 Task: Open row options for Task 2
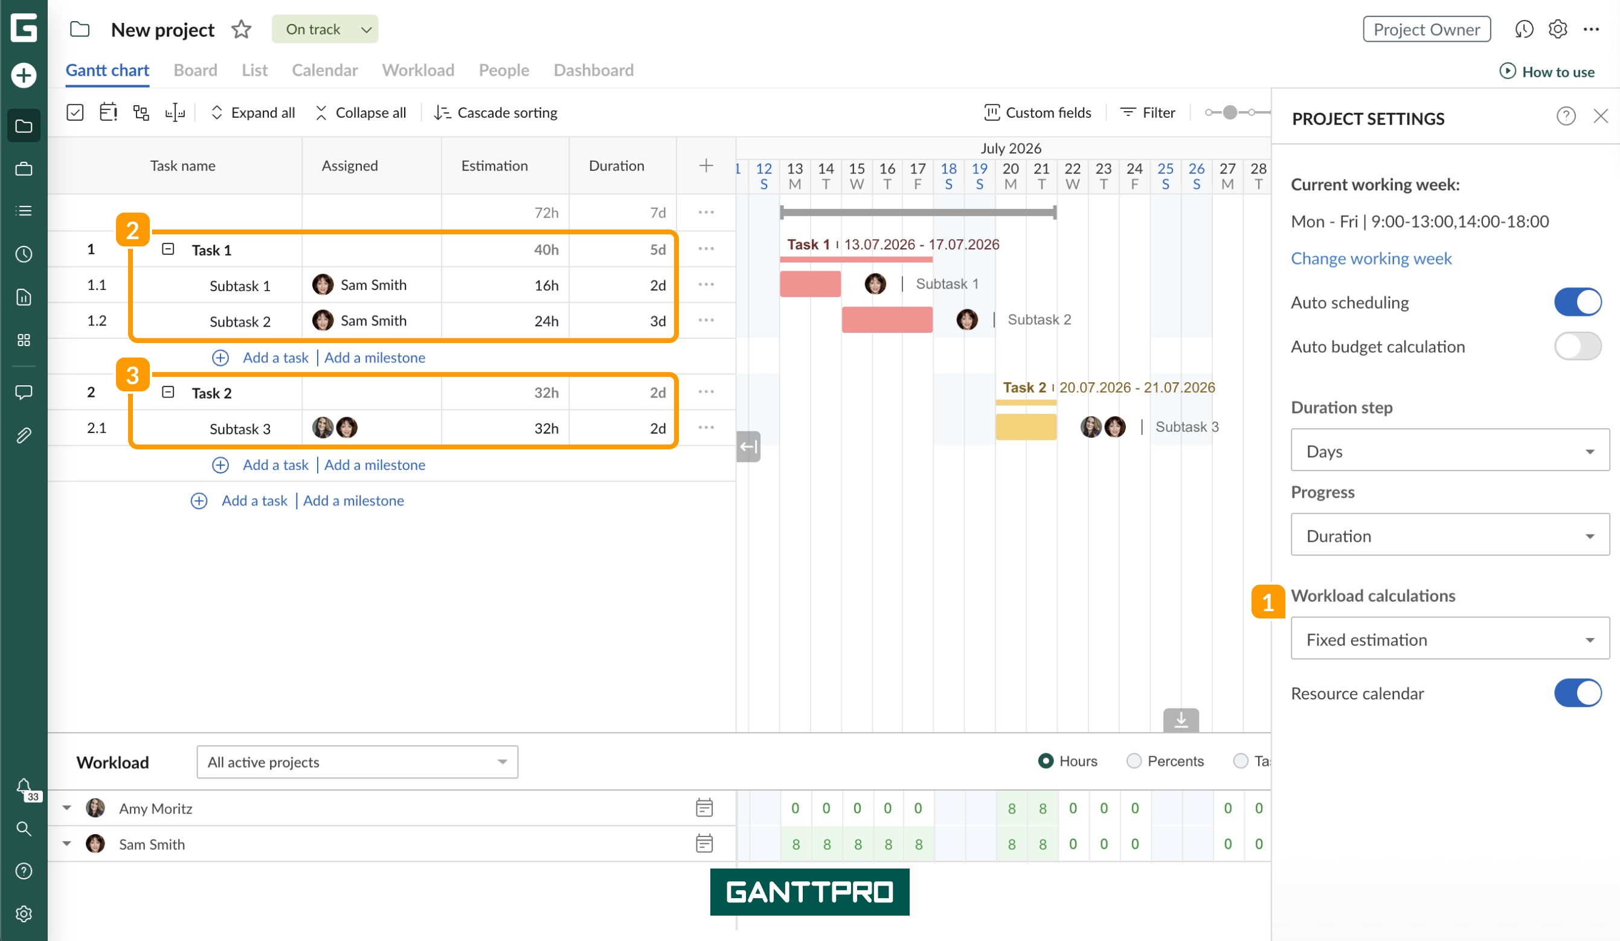[706, 391]
